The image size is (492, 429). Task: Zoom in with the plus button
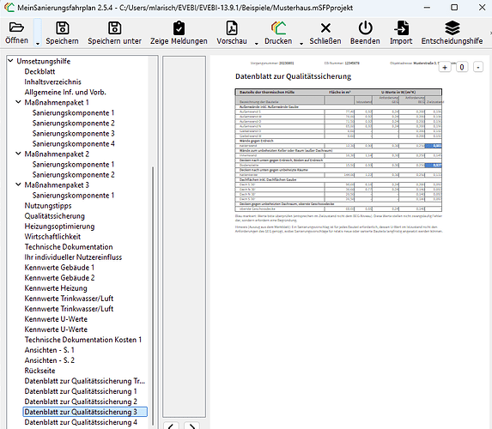pyautogui.click(x=445, y=67)
